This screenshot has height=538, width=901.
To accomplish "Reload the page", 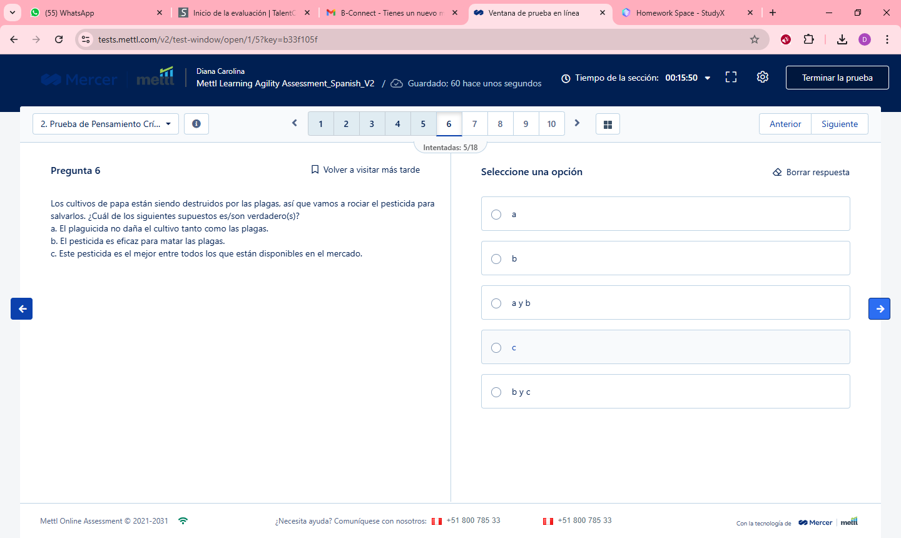I will point(59,39).
